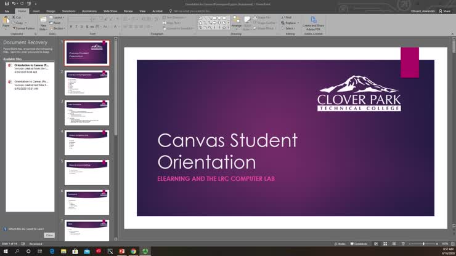Toggle Underline formatting
456x256 pixels.
point(81,26)
